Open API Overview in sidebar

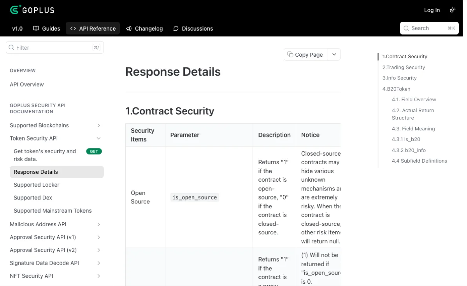pyautogui.click(x=27, y=84)
